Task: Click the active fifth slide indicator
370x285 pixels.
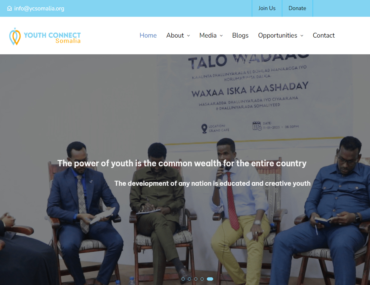Action: click(x=210, y=279)
